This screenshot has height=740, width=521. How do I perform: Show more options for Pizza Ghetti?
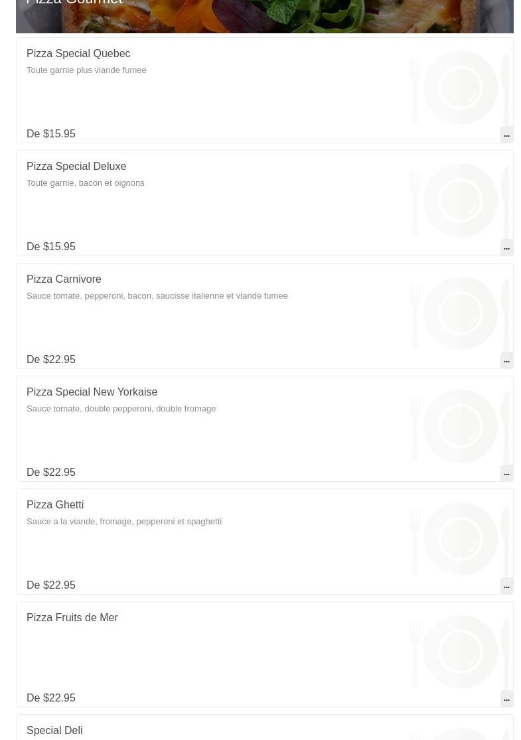[x=506, y=586]
